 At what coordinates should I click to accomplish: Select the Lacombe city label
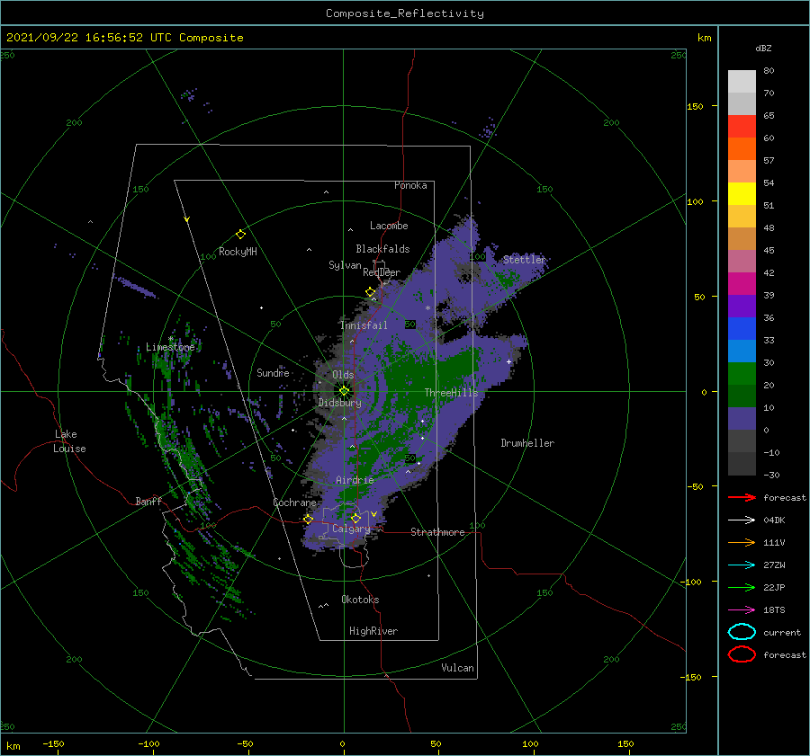pyautogui.click(x=389, y=226)
